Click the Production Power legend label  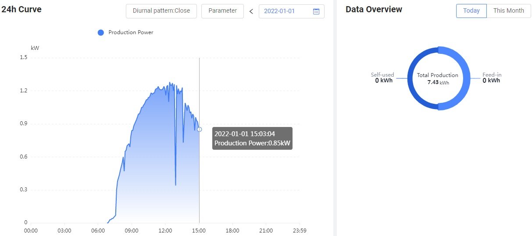131,32
